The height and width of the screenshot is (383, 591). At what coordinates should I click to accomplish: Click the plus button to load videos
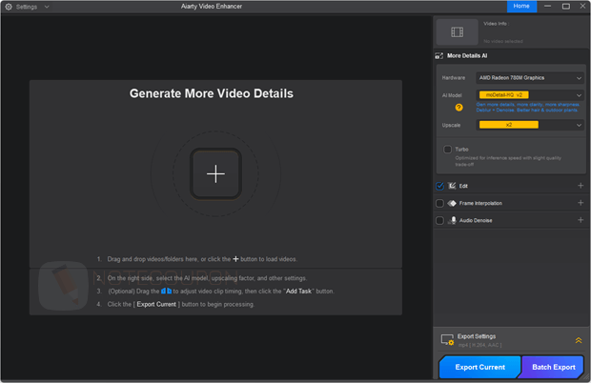click(x=215, y=174)
